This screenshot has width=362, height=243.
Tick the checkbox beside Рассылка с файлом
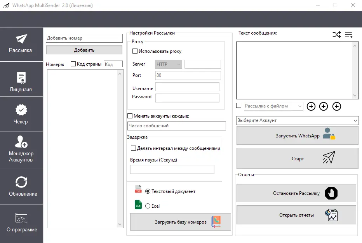(x=239, y=106)
